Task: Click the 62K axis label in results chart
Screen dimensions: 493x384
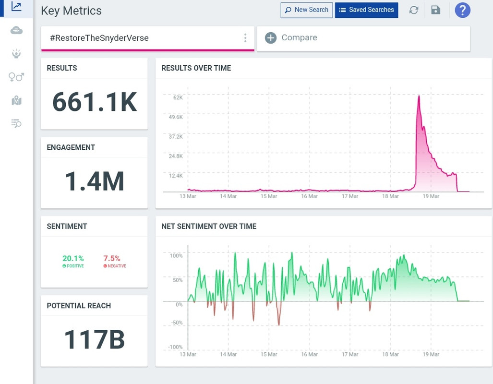Action: click(x=178, y=97)
